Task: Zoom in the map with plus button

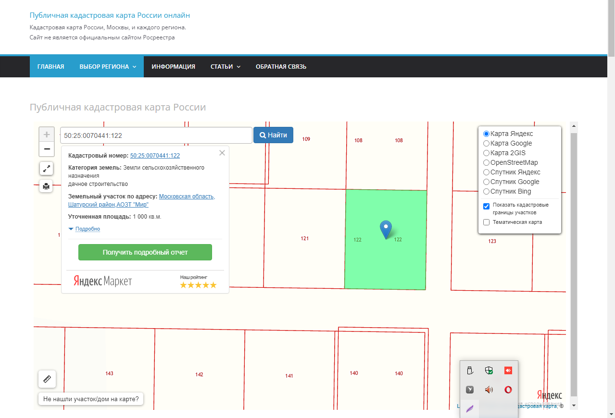Action: 47,135
